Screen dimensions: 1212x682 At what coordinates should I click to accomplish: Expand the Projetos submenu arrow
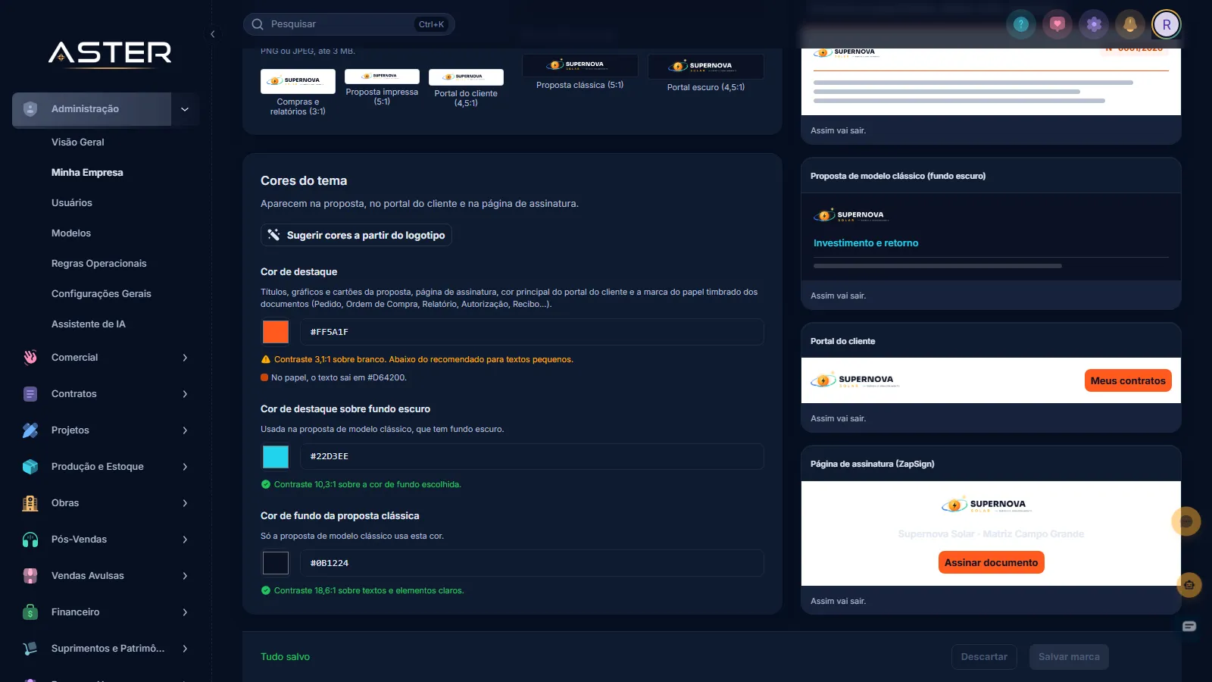click(x=185, y=430)
